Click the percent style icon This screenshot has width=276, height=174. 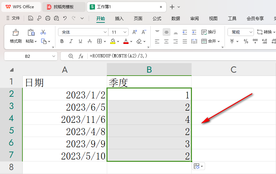pyautogui.click(x=246, y=41)
